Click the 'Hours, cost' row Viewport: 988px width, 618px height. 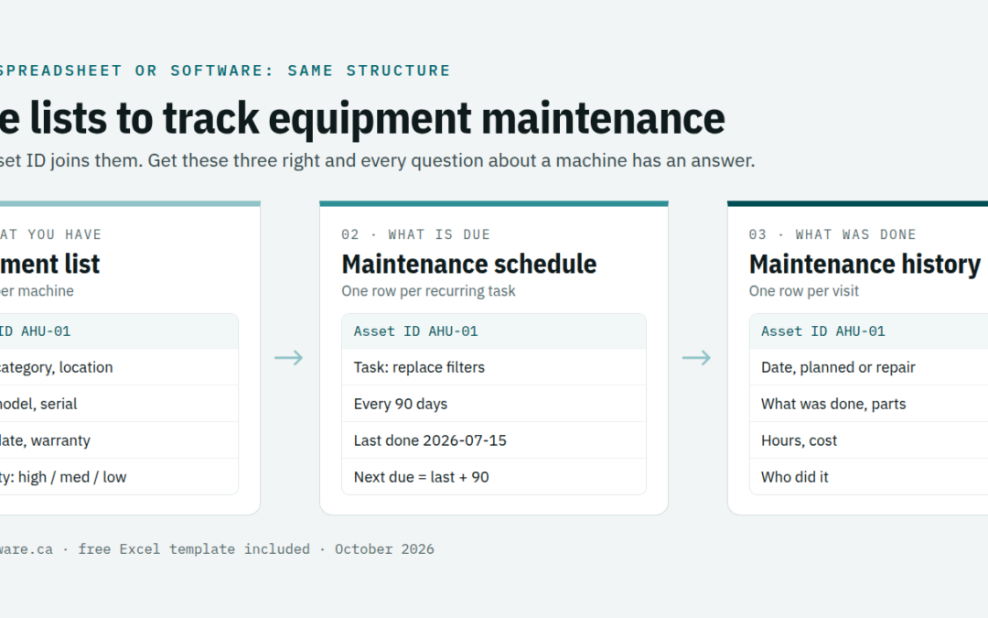[869, 440]
